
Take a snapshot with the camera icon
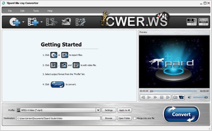tap(175, 97)
